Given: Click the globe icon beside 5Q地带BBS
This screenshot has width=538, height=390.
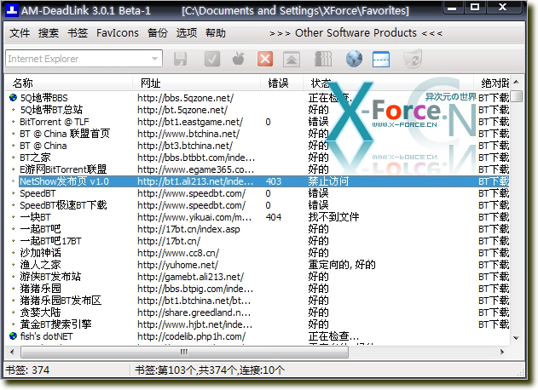Looking at the screenshot, I should click(x=13, y=98).
